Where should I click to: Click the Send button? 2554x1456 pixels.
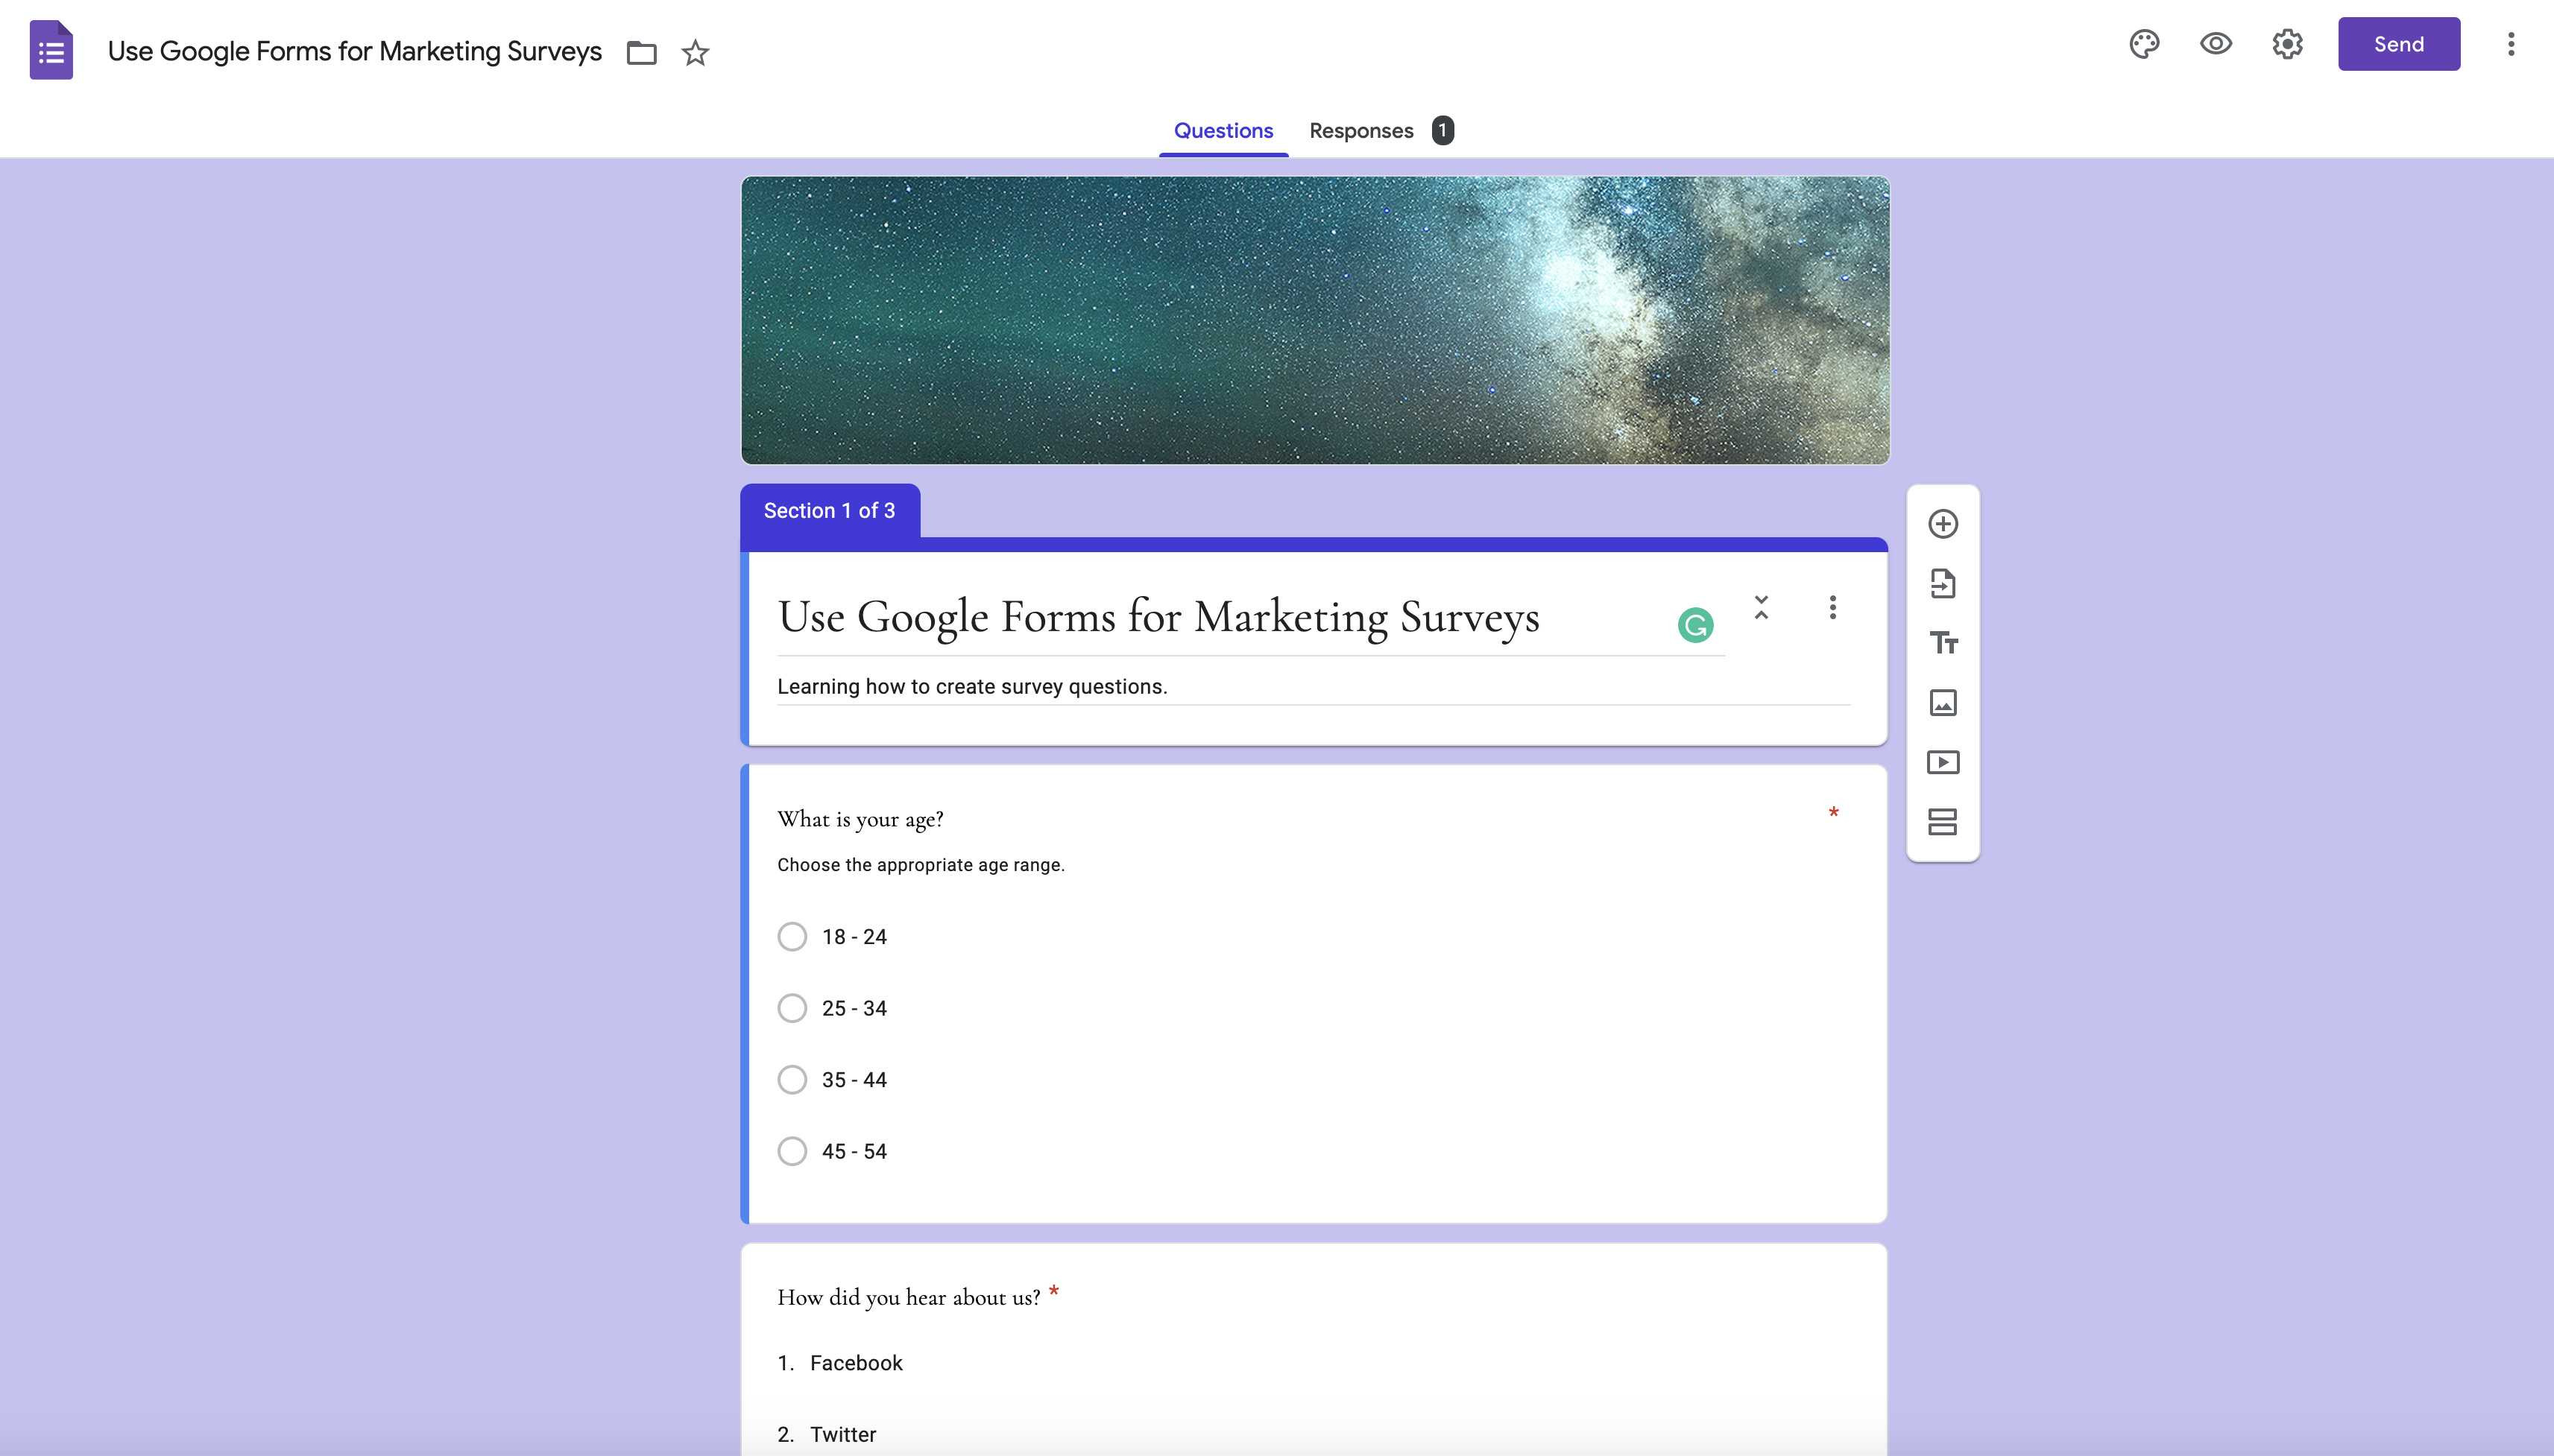2398,44
